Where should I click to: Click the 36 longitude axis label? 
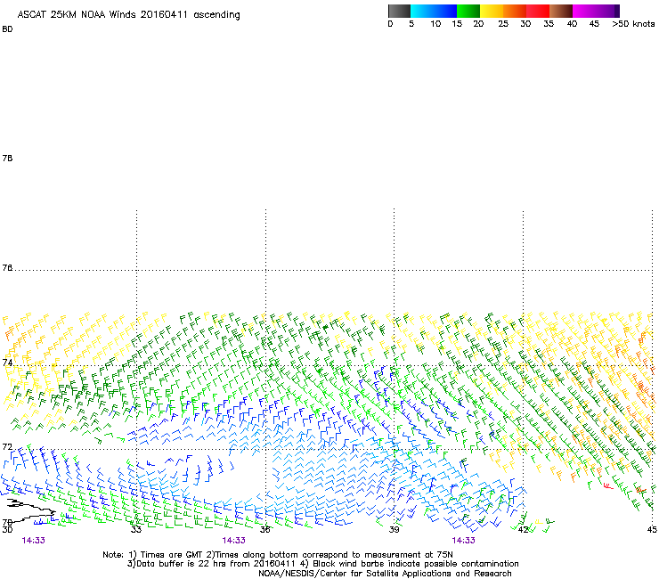click(x=264, y=529)
